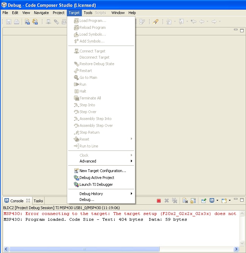Open the Edit menu

15,13
